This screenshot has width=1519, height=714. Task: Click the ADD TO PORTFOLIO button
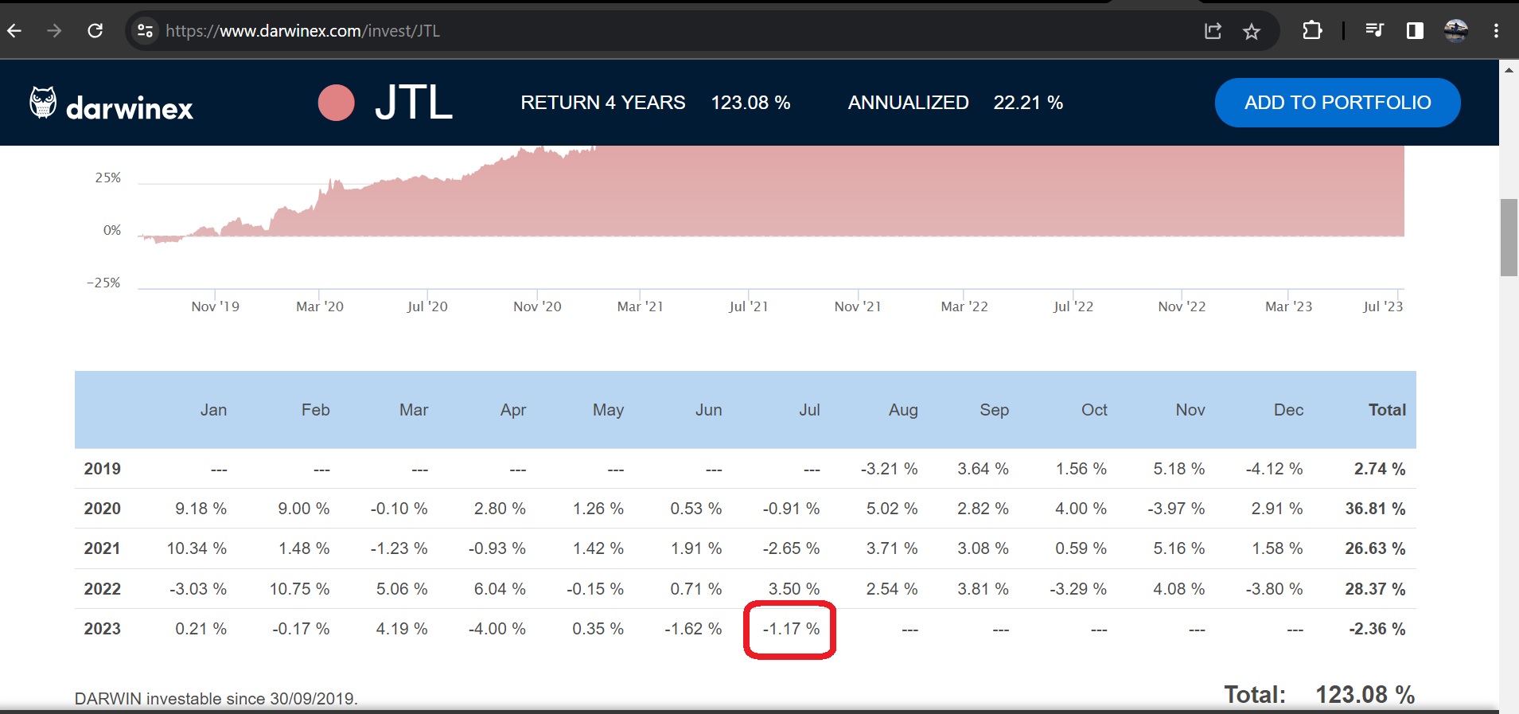click(1337, 103)
